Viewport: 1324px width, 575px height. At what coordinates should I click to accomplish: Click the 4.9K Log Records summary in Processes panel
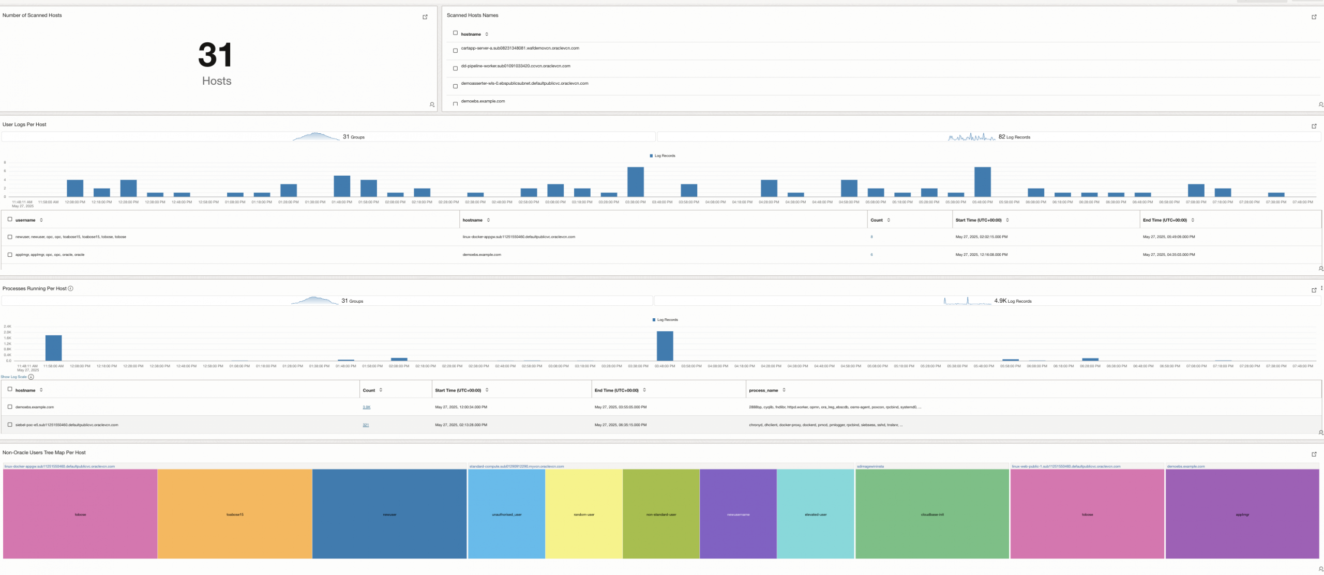1013,301
